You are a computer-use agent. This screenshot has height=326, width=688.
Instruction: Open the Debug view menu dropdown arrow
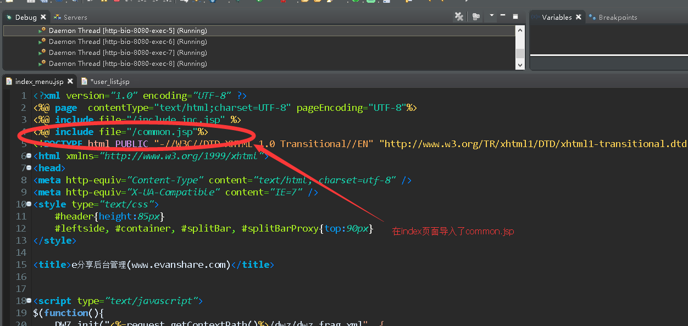click(492, 16)
